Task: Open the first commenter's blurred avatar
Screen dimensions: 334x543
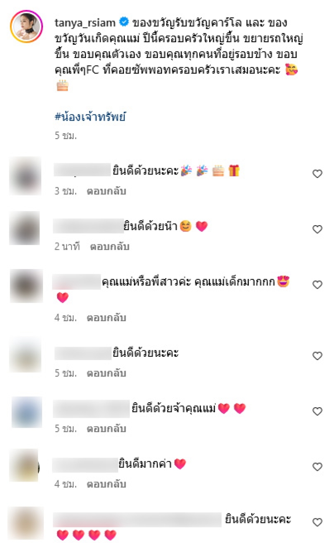Action: (25, 176)
